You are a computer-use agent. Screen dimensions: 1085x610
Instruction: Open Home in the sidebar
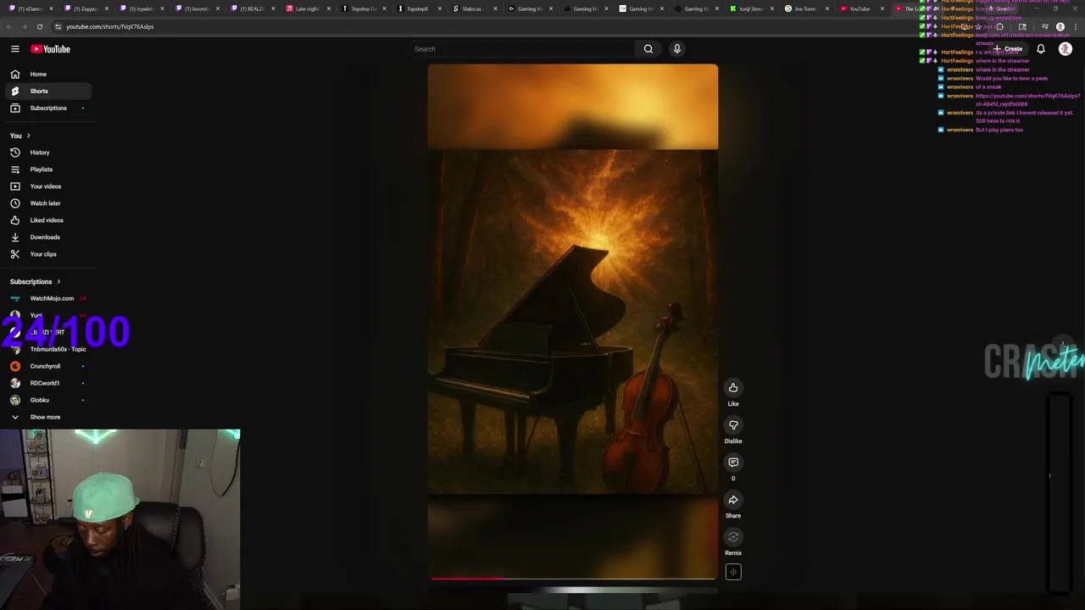click(47, 75)
